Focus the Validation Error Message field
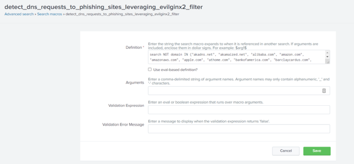 [x=239, y=129]
